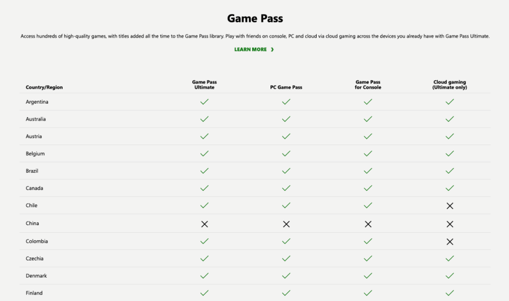Click Colombia's Cloud gaming X mark
The width and height of the screenshot is (509, 301).
pyautogui.click(x=450, y=242)
